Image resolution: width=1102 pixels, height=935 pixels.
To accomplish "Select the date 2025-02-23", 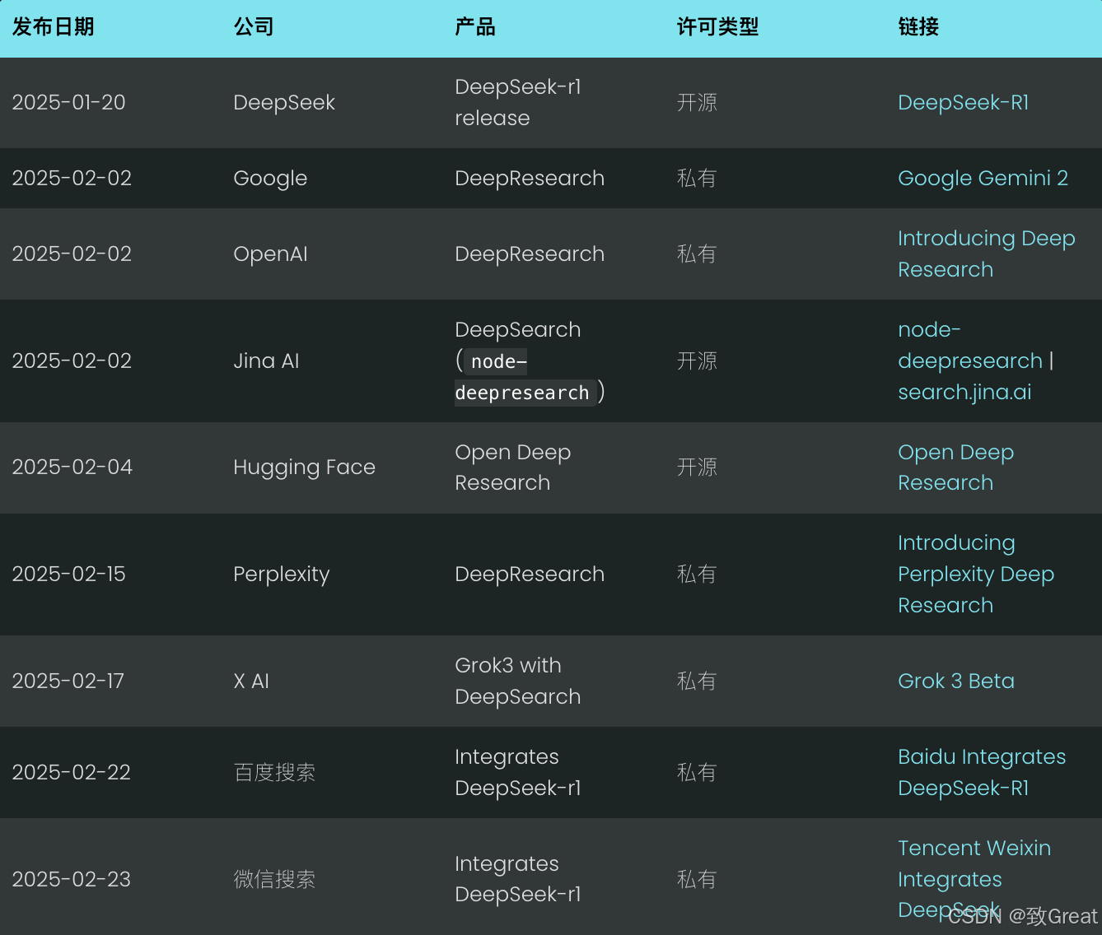I will pyautogui.click(x=71, y=880).
